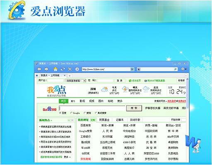Open the 股票基金 tab
This screenshot has height=165, width=212.
tap(104, 120)
